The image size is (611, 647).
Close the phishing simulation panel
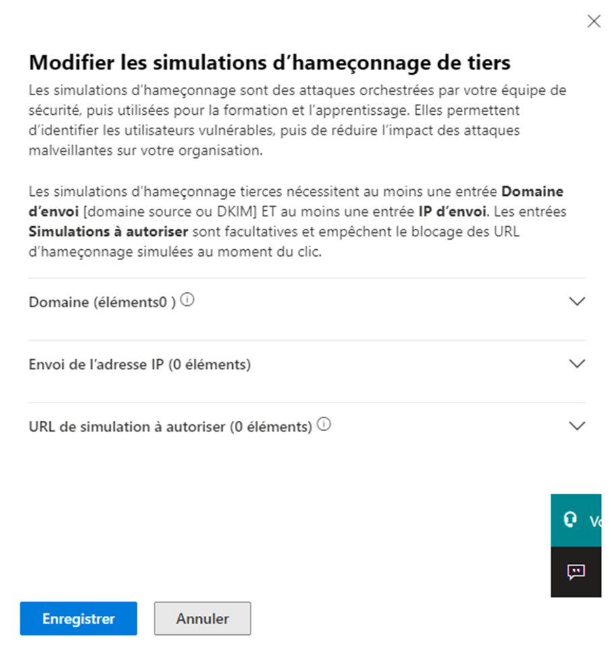593,22
